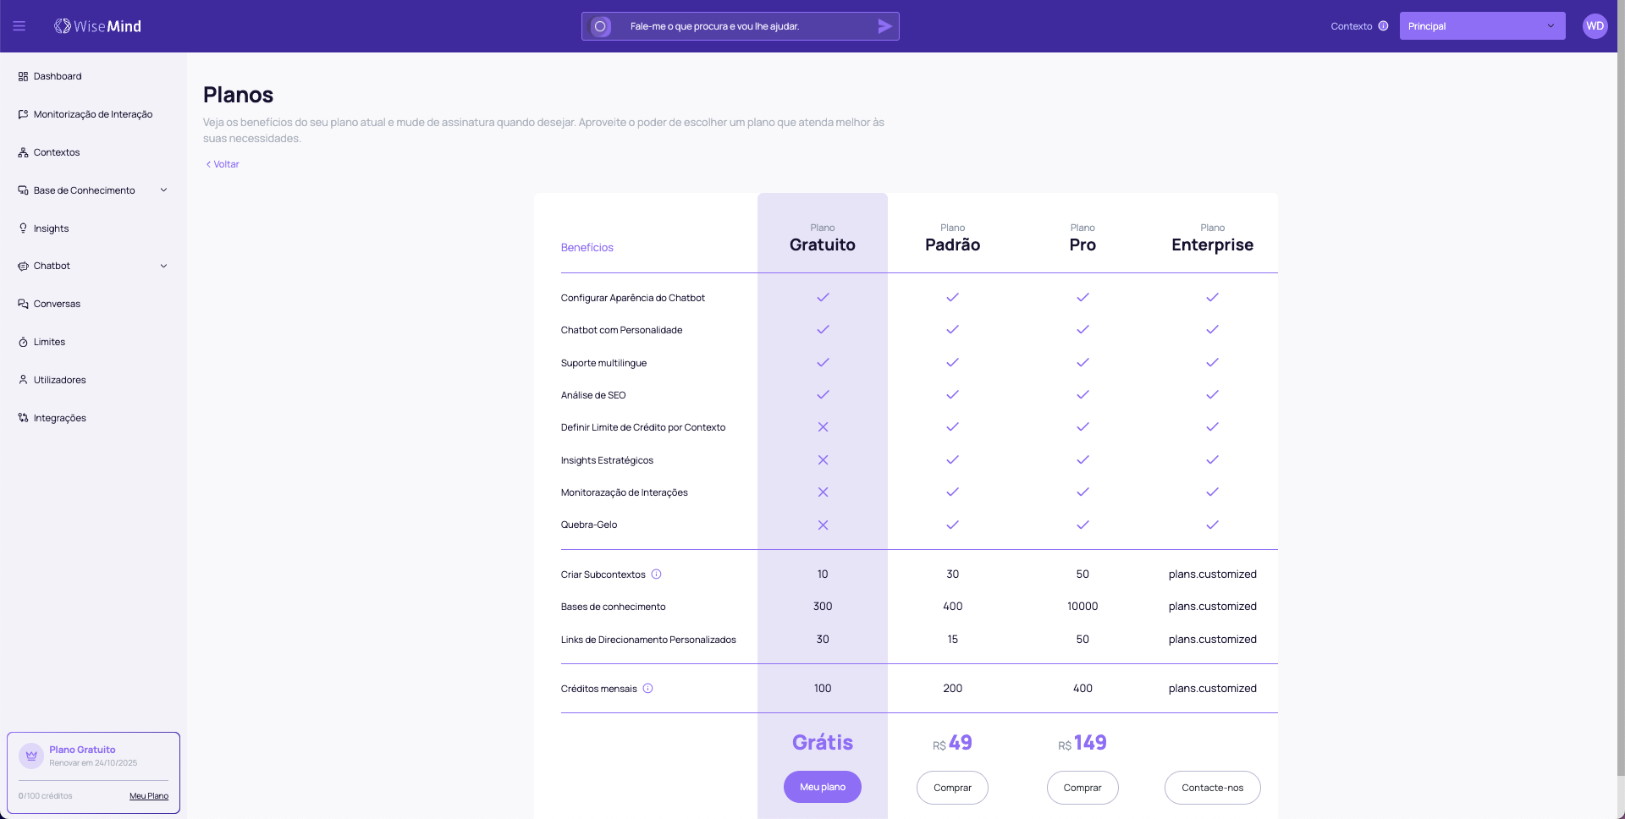Image resolution: width=1625 pixels, height=819 pixels.
Task: Click info icon beside Criar Subcontextos
Action: pyautogui.click(x=656, y=574)
